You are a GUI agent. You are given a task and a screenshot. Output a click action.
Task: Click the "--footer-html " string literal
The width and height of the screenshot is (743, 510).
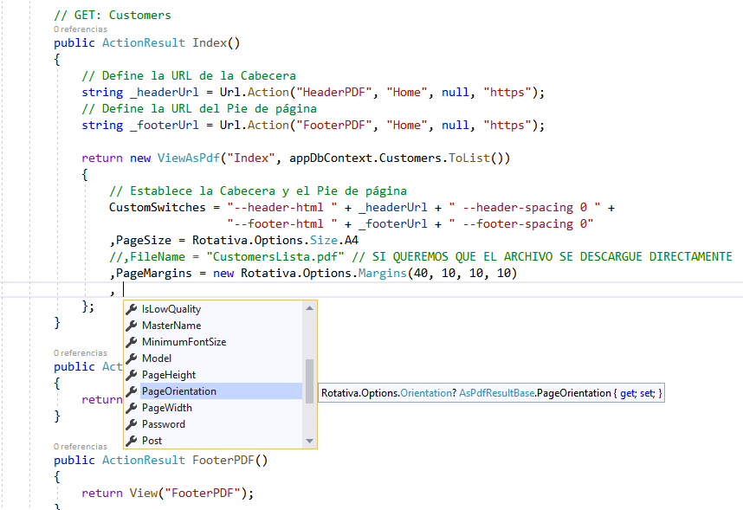pyautogui.click(x=282, y=223)
